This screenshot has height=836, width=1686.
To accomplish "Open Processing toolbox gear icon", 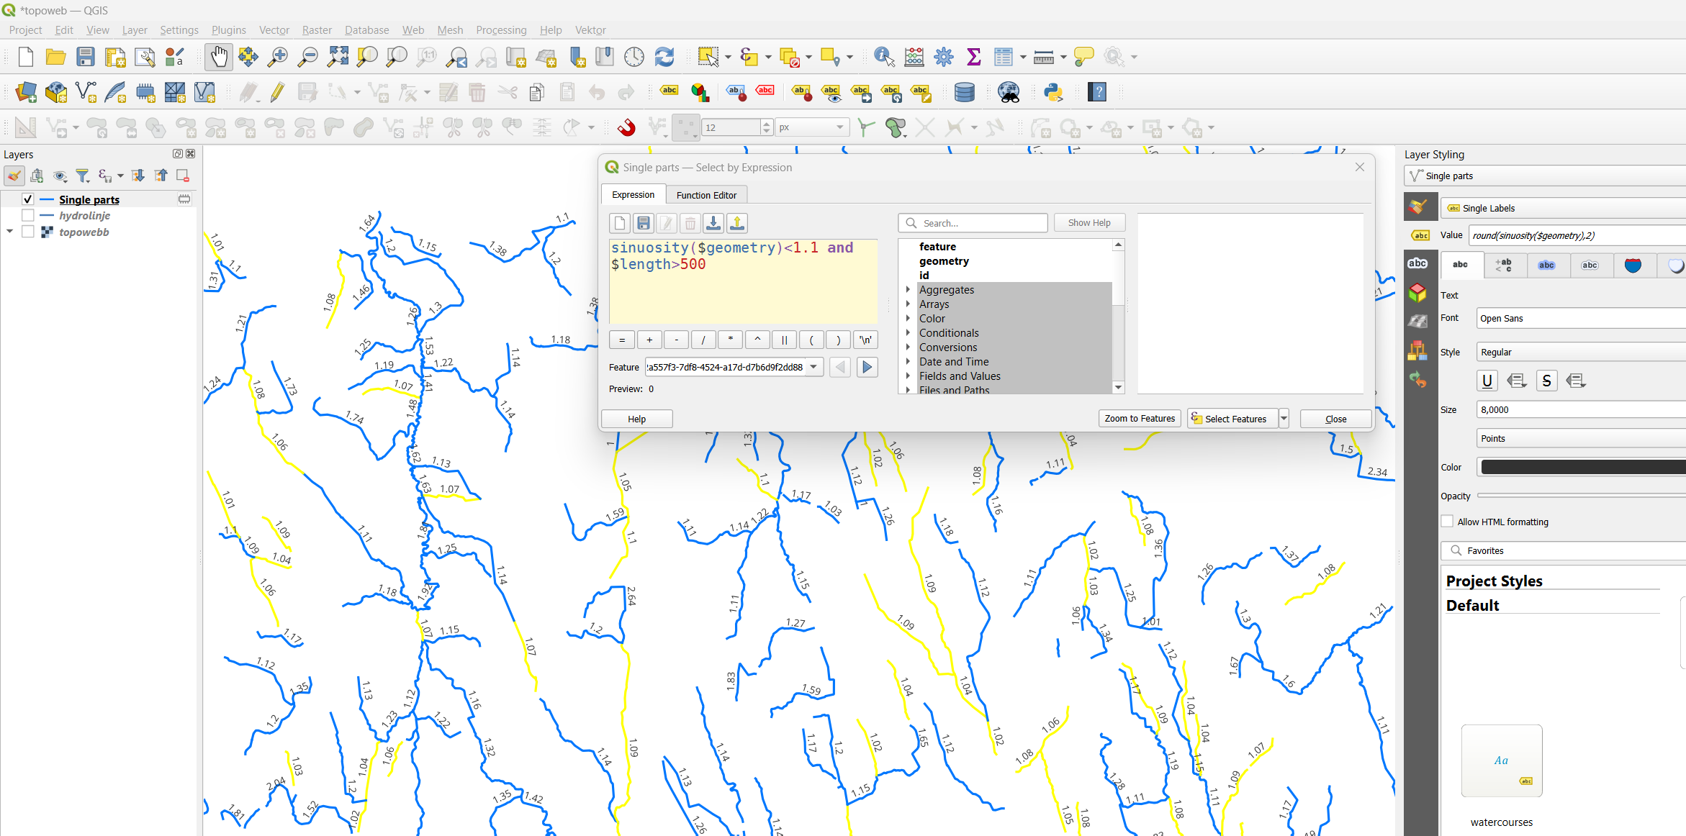I will click(x=944, y=57).
